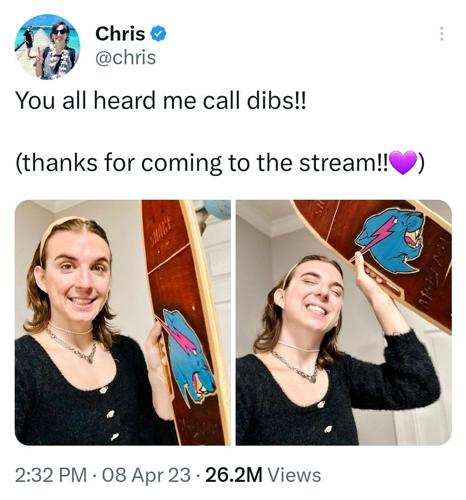Image resolution: width=466 pixels, height=500 pixels.
Task: Click the blue verified checkmark badge
Action: [158, 34]
